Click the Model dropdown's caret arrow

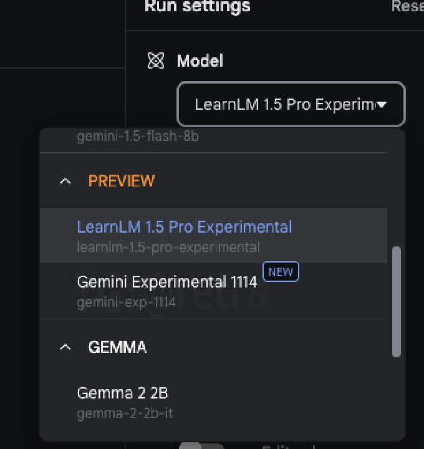(382, 104)
